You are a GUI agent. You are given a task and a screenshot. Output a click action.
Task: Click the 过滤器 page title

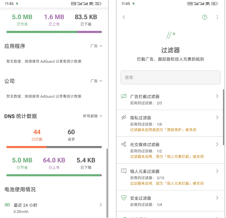(x=171, y=50)
